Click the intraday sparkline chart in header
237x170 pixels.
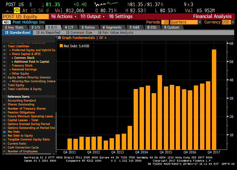[106, 4]
